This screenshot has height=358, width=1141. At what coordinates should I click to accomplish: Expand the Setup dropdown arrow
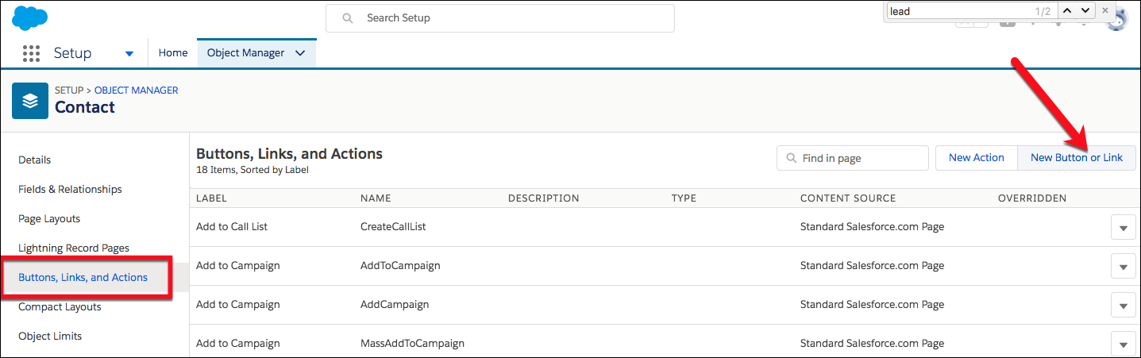click(x=129, y=54)
